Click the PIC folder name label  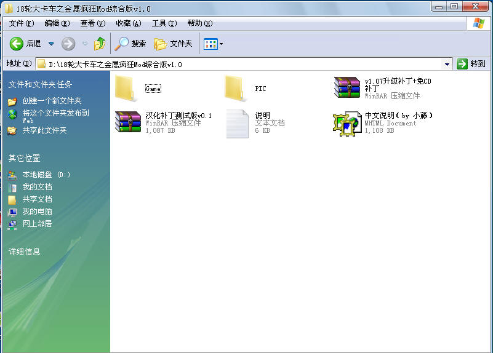coord(260,89)
